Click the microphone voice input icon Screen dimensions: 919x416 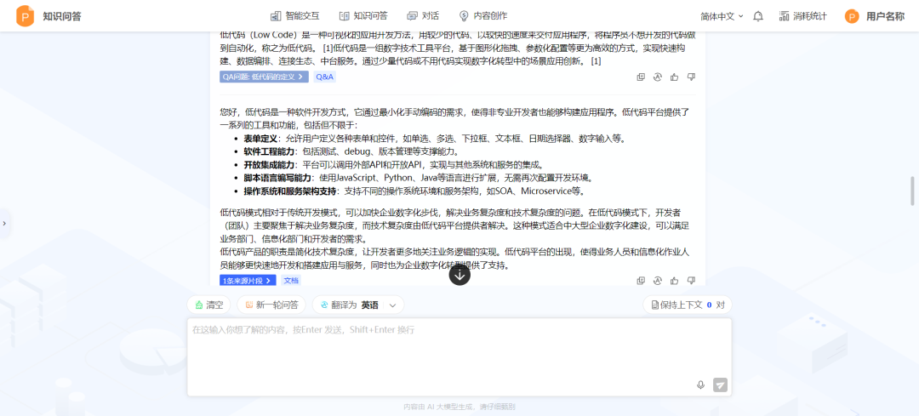700,385
